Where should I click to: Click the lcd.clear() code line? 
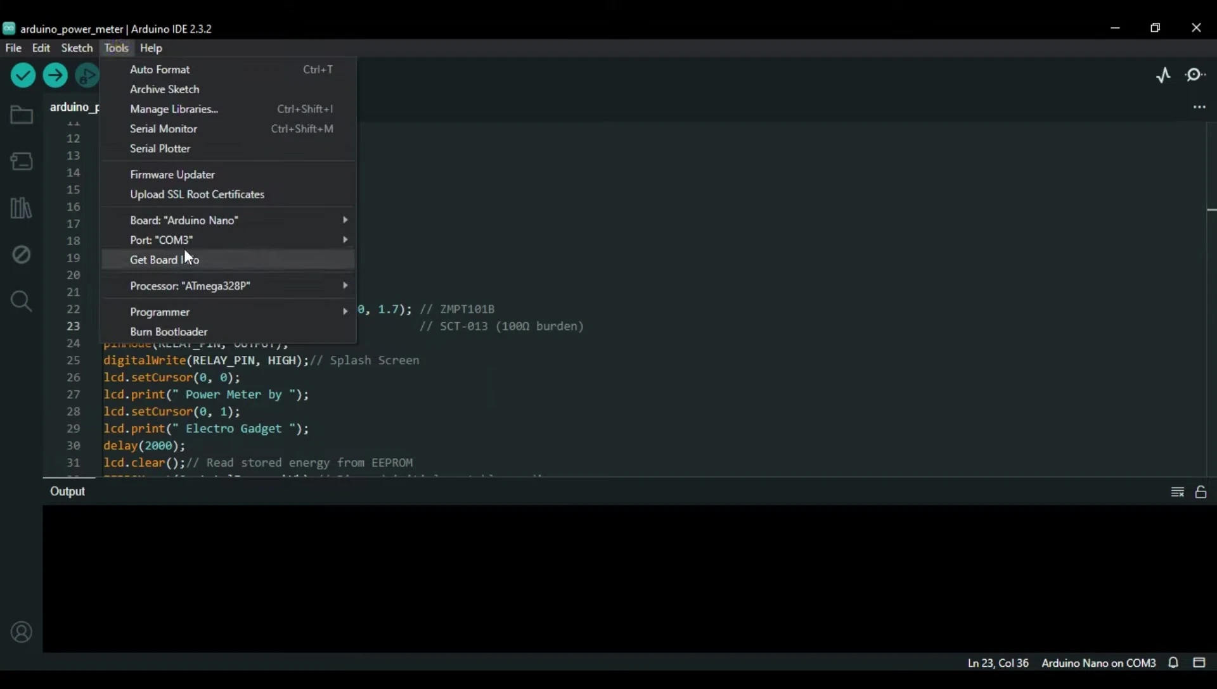pyautogui.click(x=258, y=463)
